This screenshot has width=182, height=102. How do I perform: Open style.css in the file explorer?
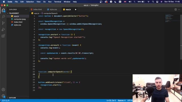[17, 25]
